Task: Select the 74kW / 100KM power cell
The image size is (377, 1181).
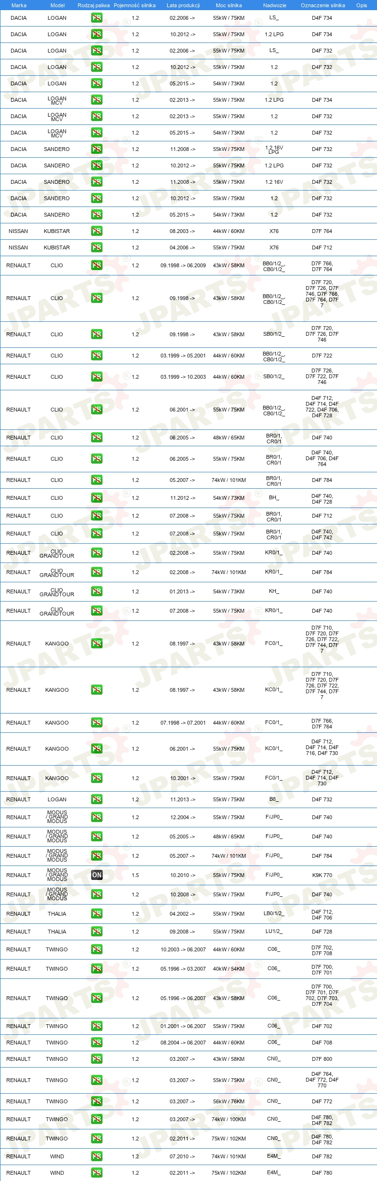Action: tap(229, 1119)
